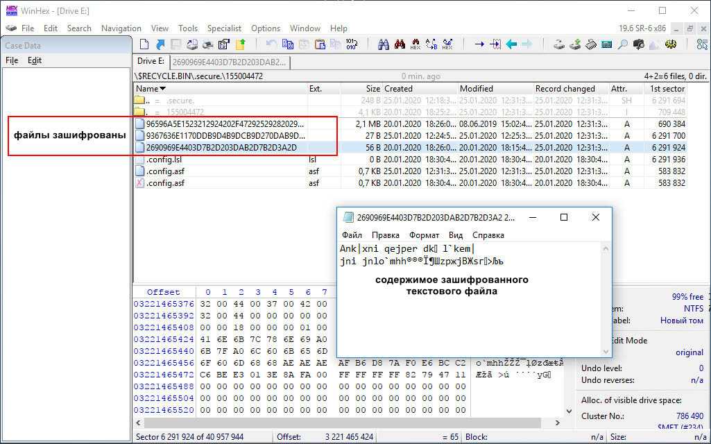Click the calculator toolbar icon

pos(606,44)
